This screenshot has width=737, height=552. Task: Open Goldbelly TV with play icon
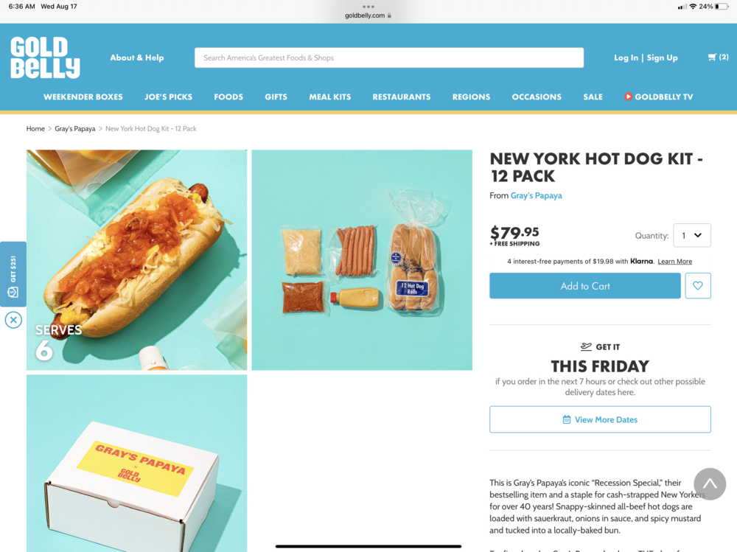(658, 97)
